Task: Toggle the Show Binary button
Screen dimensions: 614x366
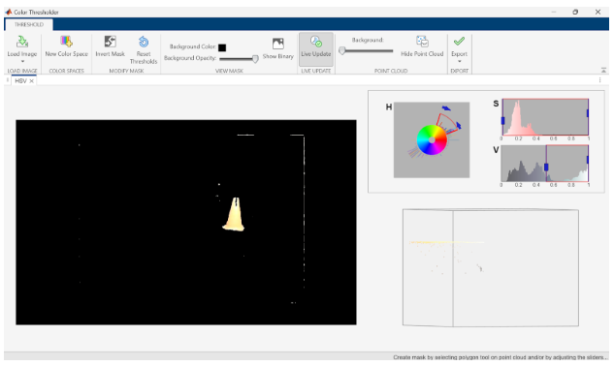Action: [x=278, y=48]
